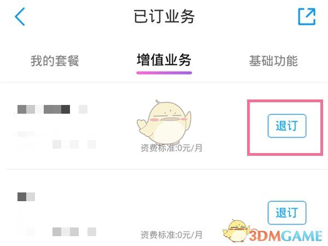The width and height of the screenshot is (328, 246).
Task: Click the pink highlight frame border
Action: tap(285, 101)
